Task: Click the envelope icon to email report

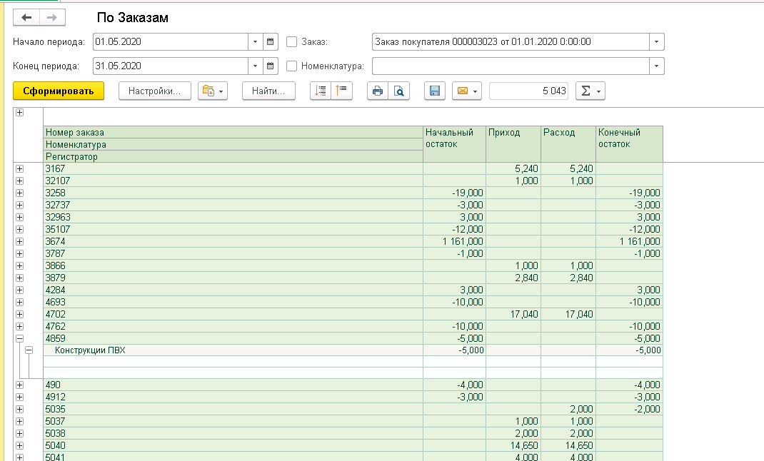Action: point(462,91)
